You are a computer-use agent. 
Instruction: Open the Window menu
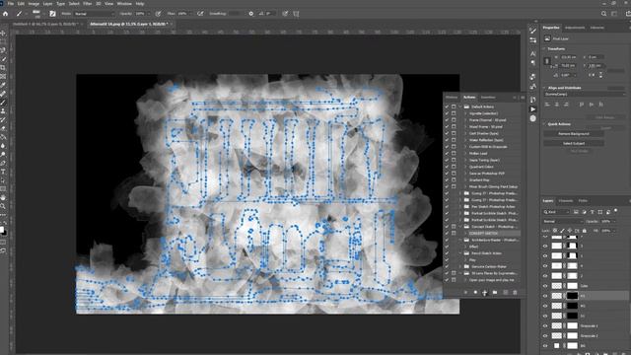click(124, 3)
